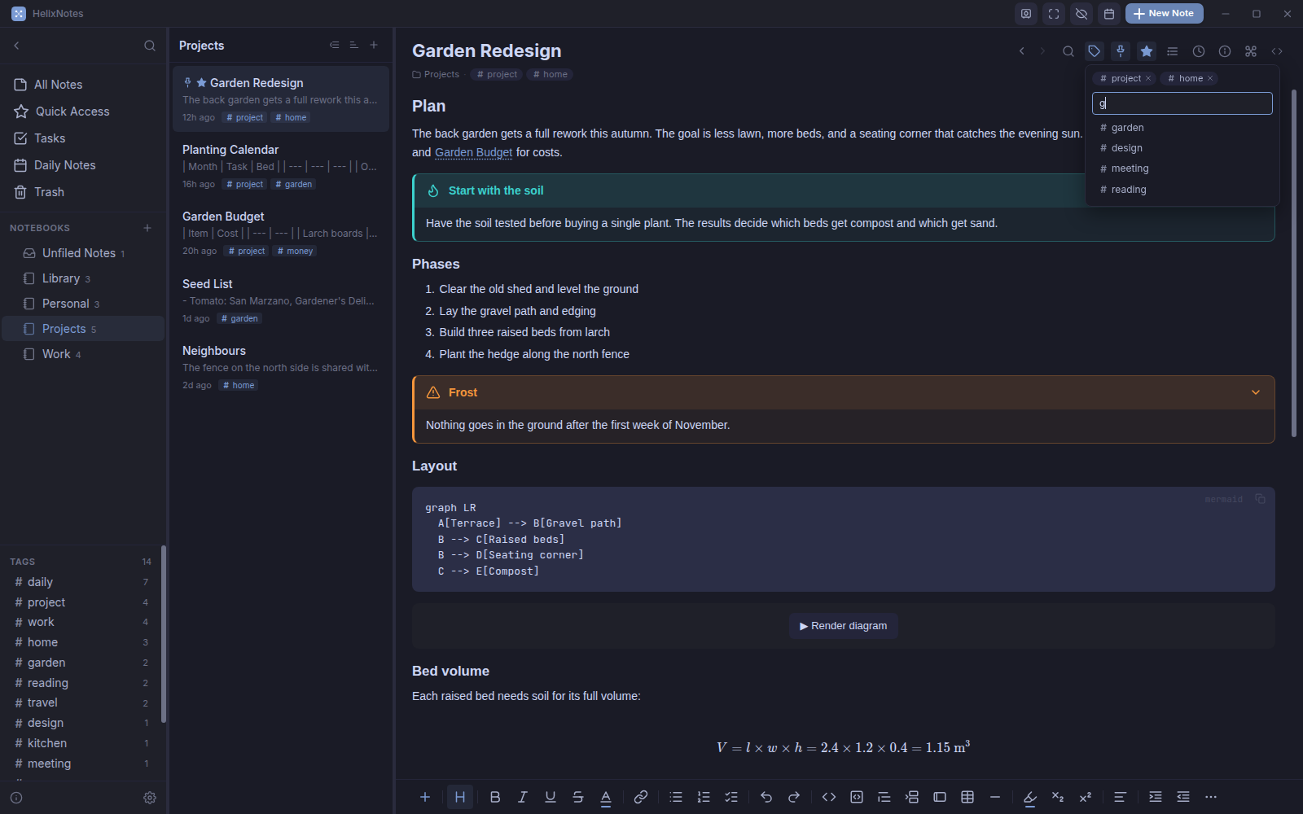This screenshot has width=1303, height=814.
Task: Select the meeting tag suggestion
Action: point(1182,168)
